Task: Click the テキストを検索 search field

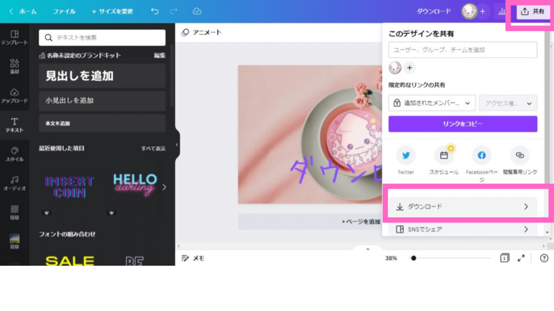Action: point(102,38)
